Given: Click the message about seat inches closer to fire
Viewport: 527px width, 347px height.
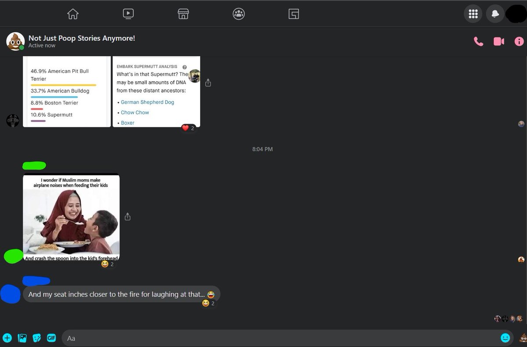Looking at the screenshot, I should (x=122, y=294).
